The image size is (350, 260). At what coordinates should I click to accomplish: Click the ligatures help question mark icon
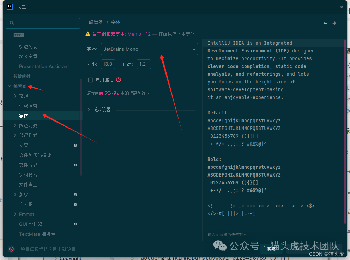click(119, 80)
